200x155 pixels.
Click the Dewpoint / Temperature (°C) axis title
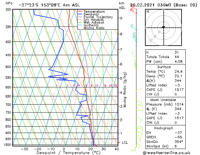coord(68,153)
